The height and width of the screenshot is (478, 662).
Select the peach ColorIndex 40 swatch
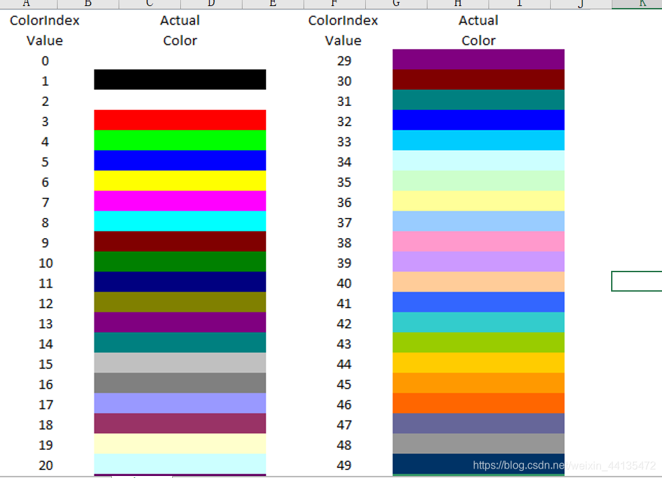(478, 282)
